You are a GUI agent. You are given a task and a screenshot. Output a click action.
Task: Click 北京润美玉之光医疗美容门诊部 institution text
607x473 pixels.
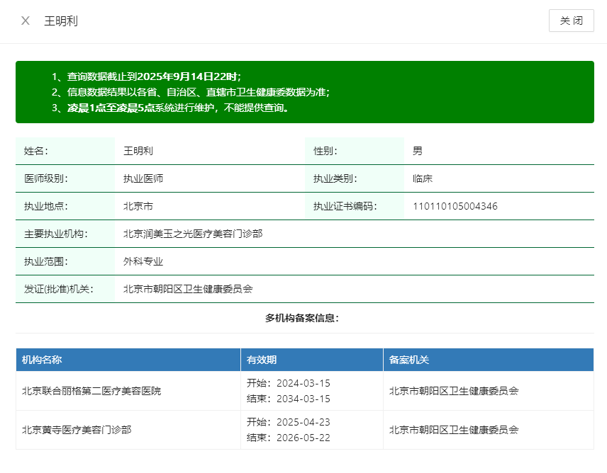pyautogui.click(x=193, y=234)
